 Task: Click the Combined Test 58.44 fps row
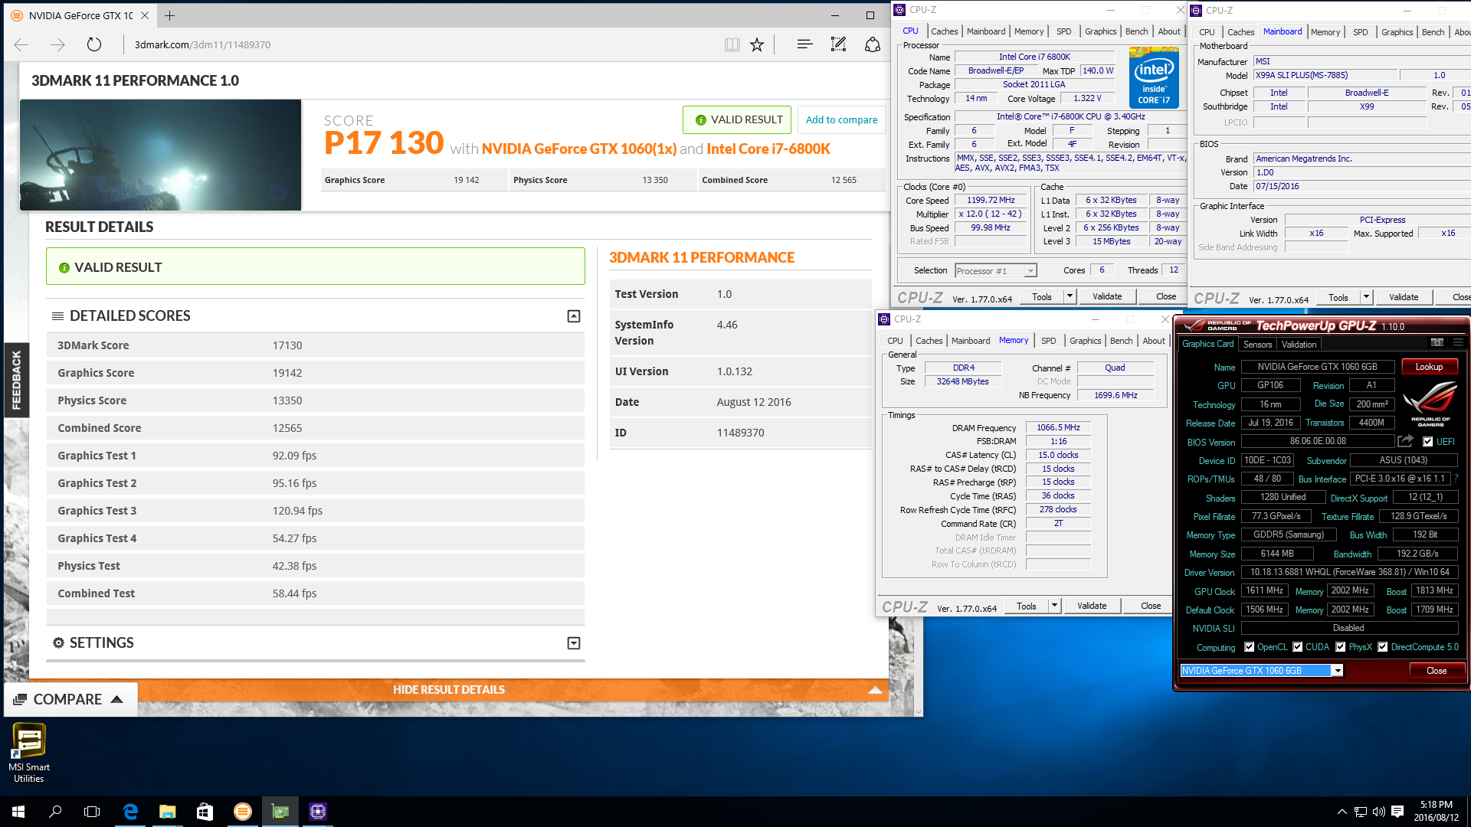click(315, 593)
